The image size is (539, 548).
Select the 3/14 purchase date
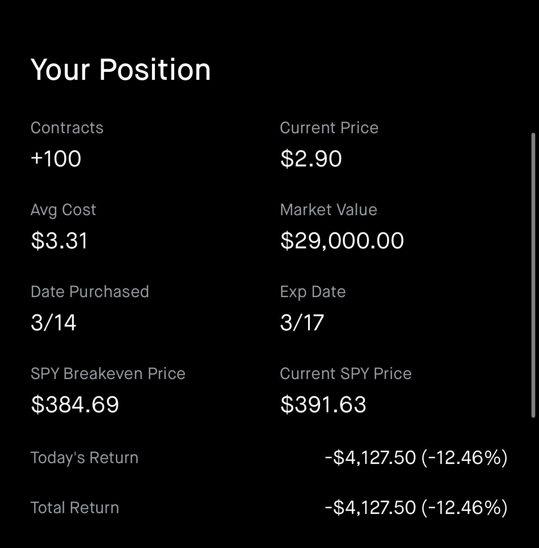pos(53,323)
